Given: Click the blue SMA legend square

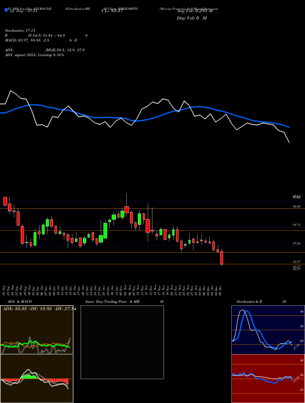Looking at the screenshot, I should (6, 10).
